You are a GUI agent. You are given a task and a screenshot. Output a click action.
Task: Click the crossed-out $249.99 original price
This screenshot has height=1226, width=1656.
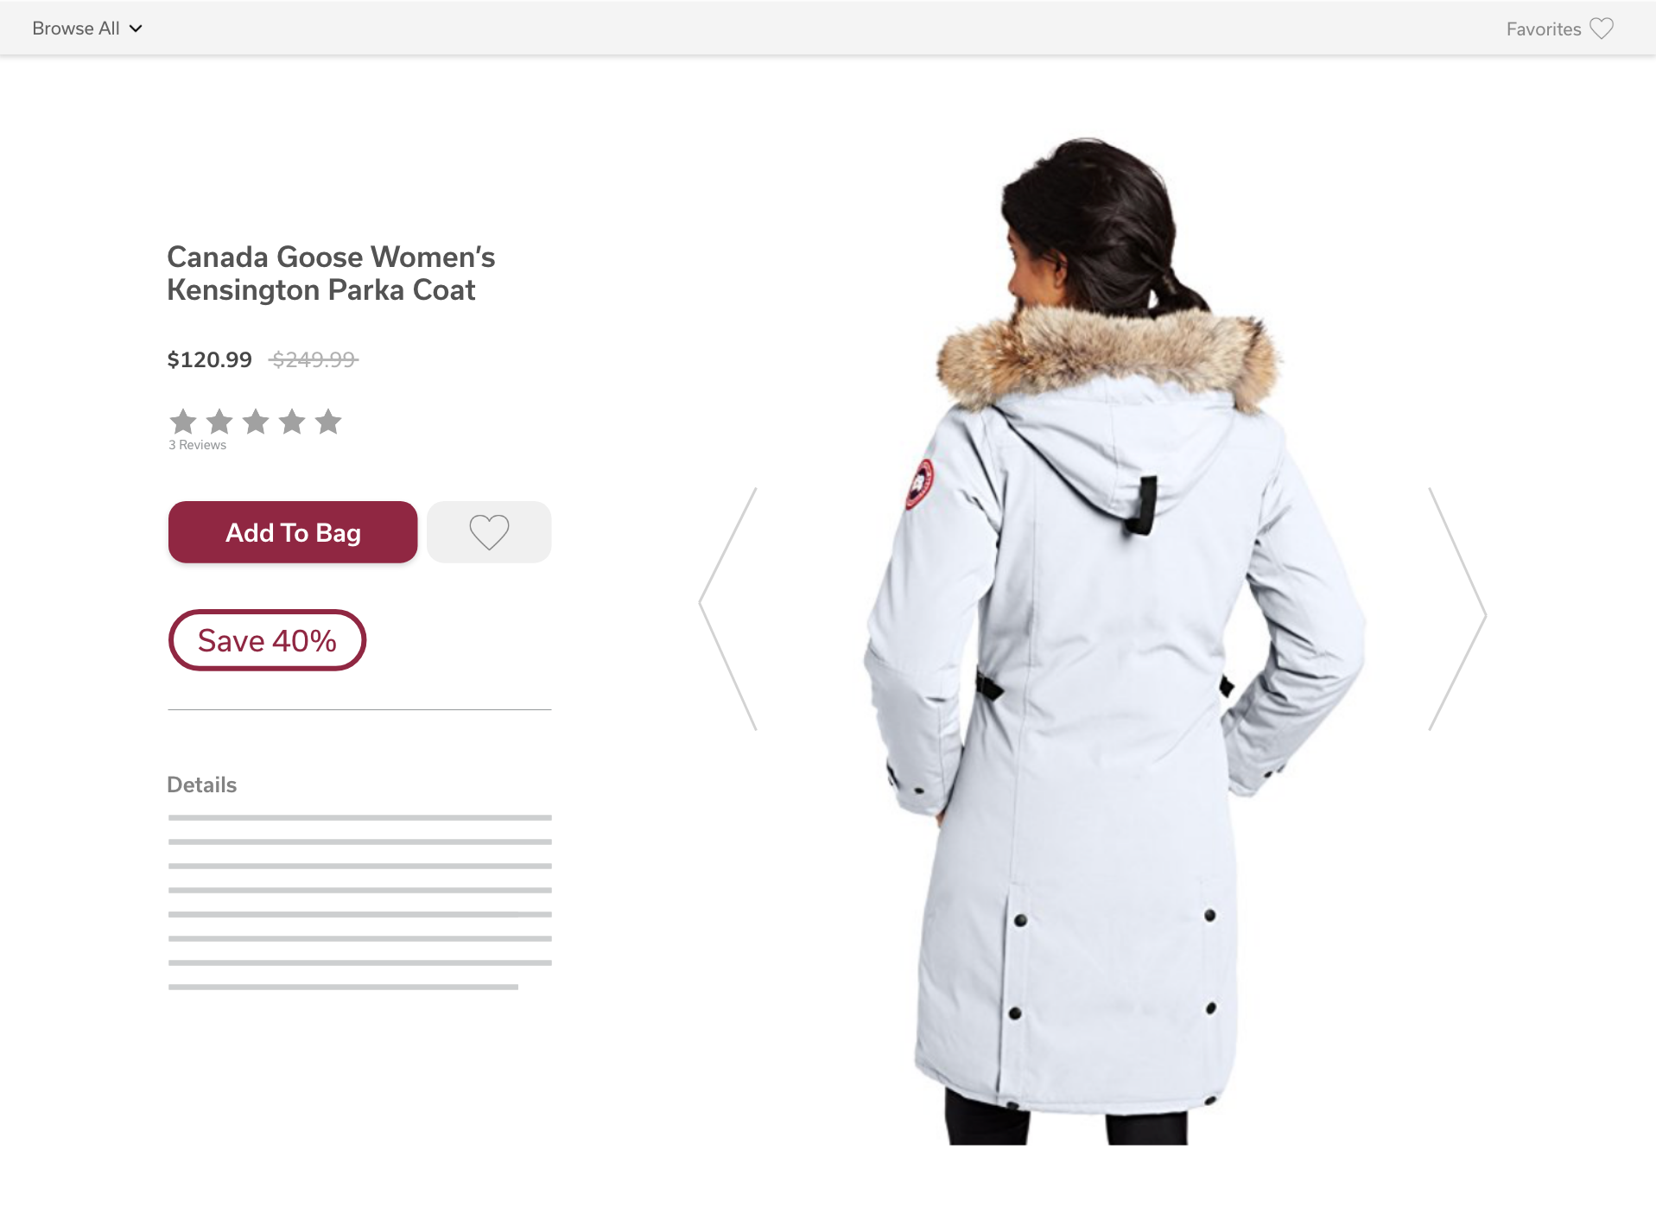tap(314, 359)
